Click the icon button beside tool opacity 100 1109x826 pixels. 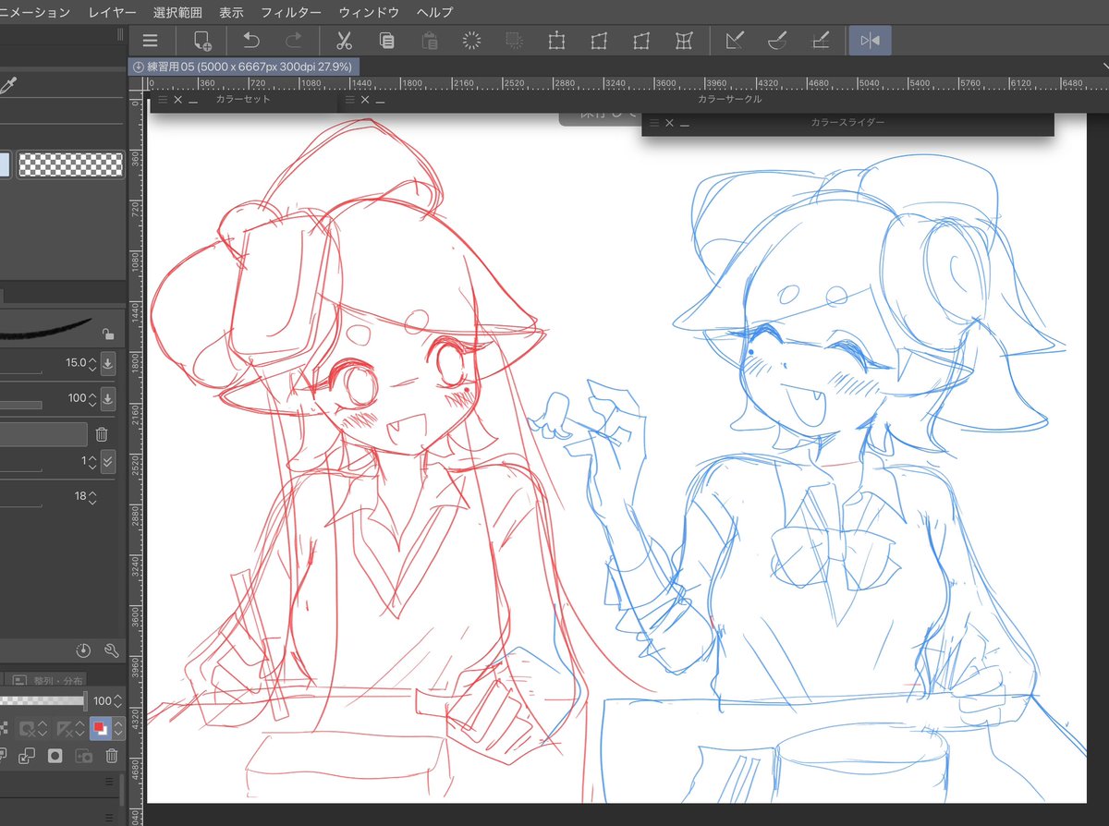pos(108,398)
